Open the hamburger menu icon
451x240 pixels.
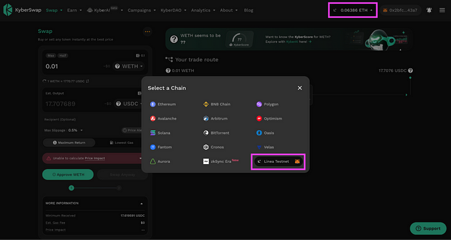(442, 10)
